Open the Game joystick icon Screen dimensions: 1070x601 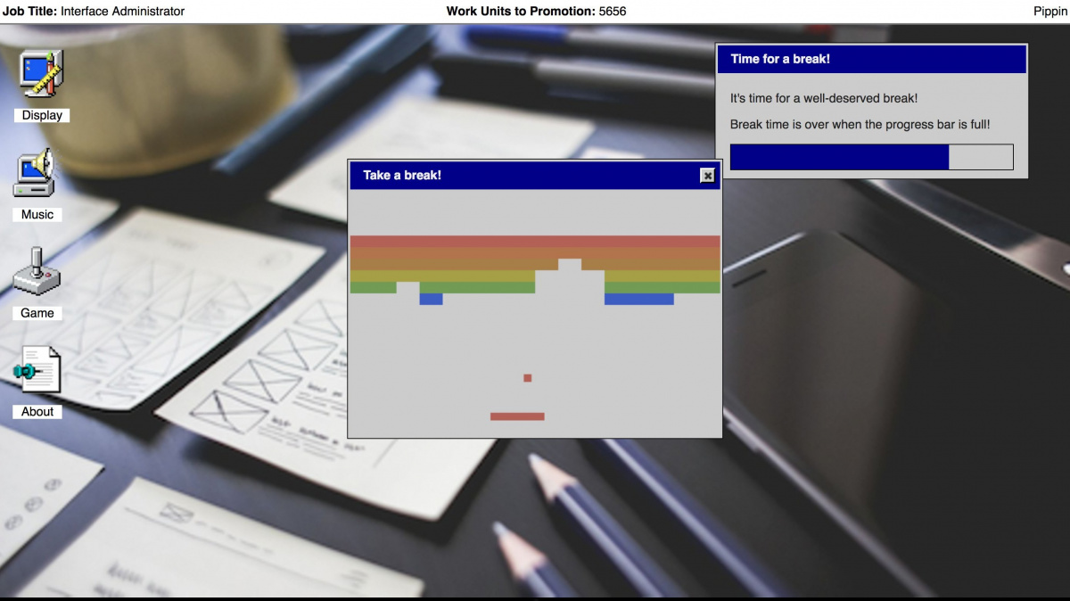click(37, 272)
